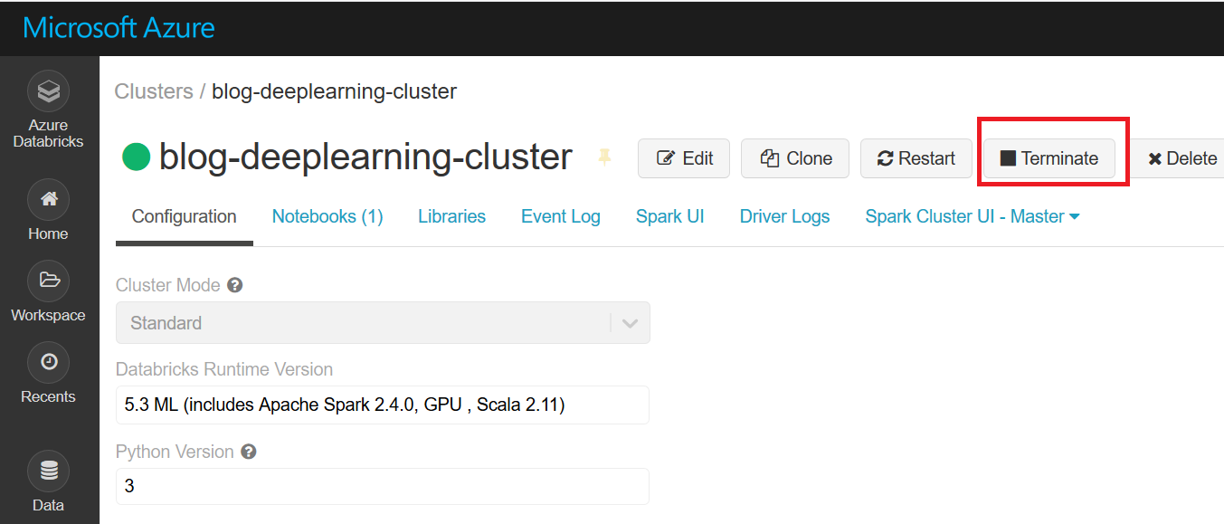
Task: Open Recents clock icon
Action: pos(49,361)
